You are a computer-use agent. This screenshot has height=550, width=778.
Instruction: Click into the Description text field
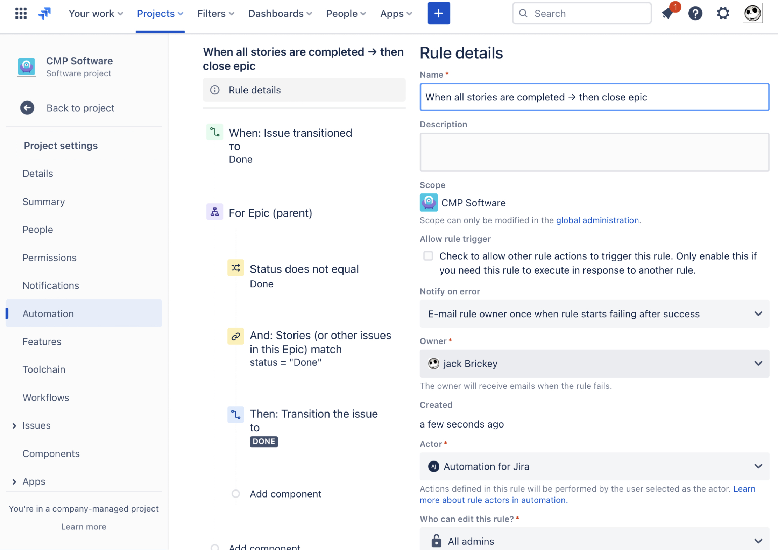point(594,152)
